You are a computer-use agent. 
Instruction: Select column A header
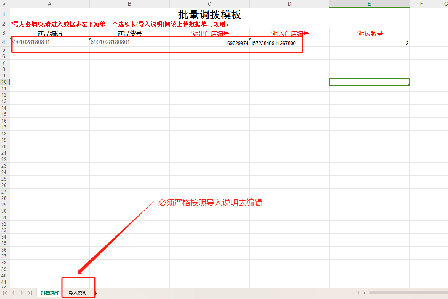49,4
